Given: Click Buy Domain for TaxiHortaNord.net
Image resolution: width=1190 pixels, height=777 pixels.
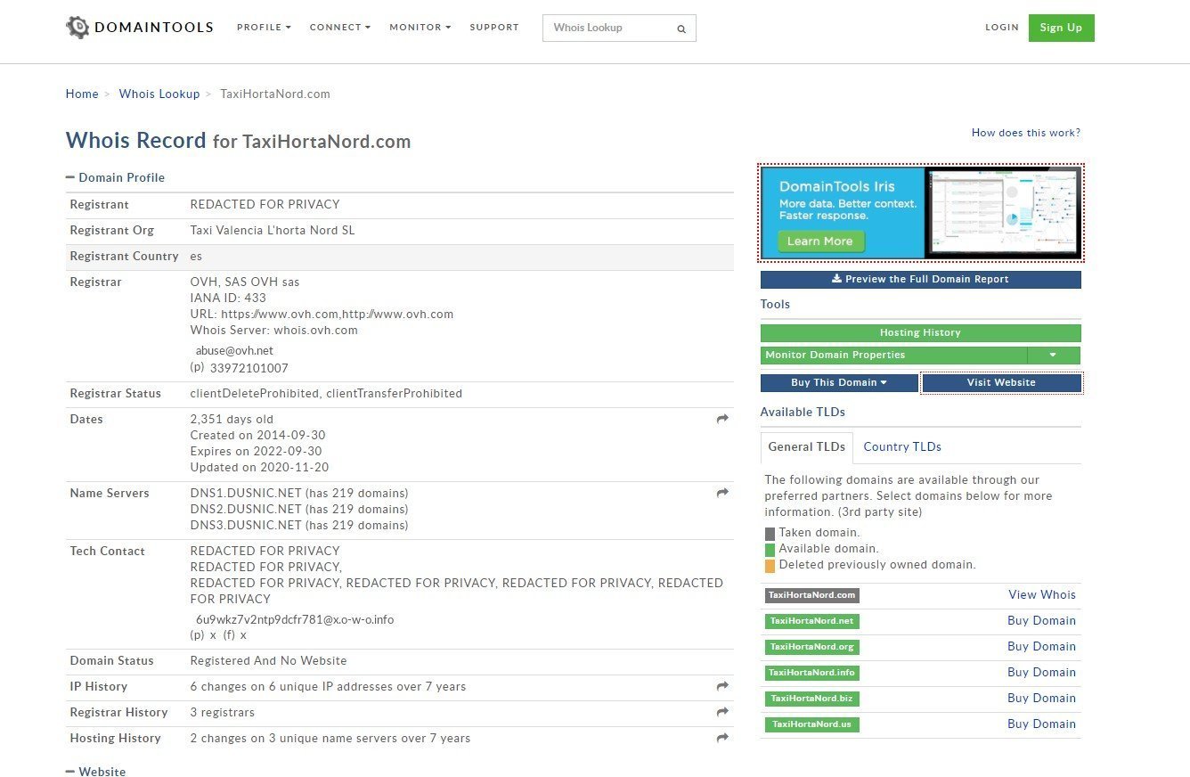Looking at the screenshot, I should pyautogui.click(x=1042, y=620).
